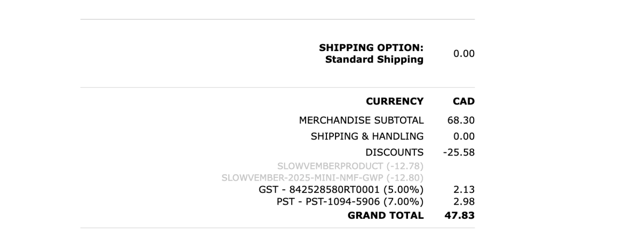Select the 2.13 GST amount
This screenshot has width=640, height=237.
pos(465,190)
